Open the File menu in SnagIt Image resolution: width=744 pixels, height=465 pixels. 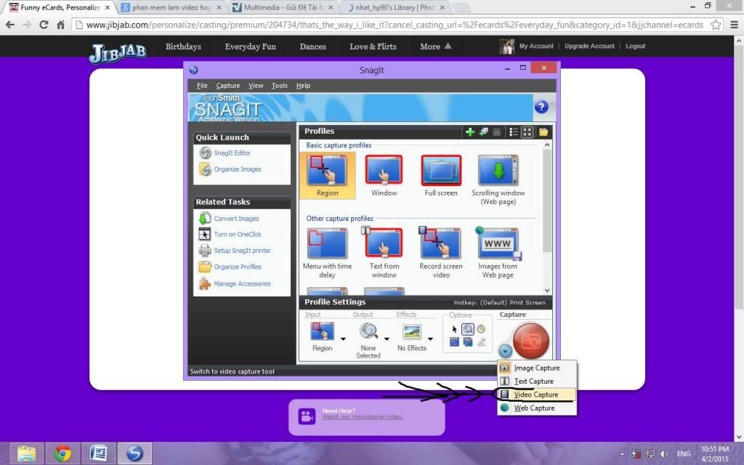pos(202,86)
